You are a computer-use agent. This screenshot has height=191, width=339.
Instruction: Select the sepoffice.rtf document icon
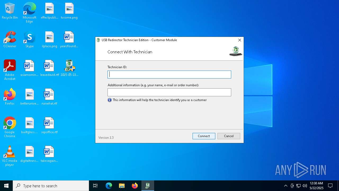(49, 126)
